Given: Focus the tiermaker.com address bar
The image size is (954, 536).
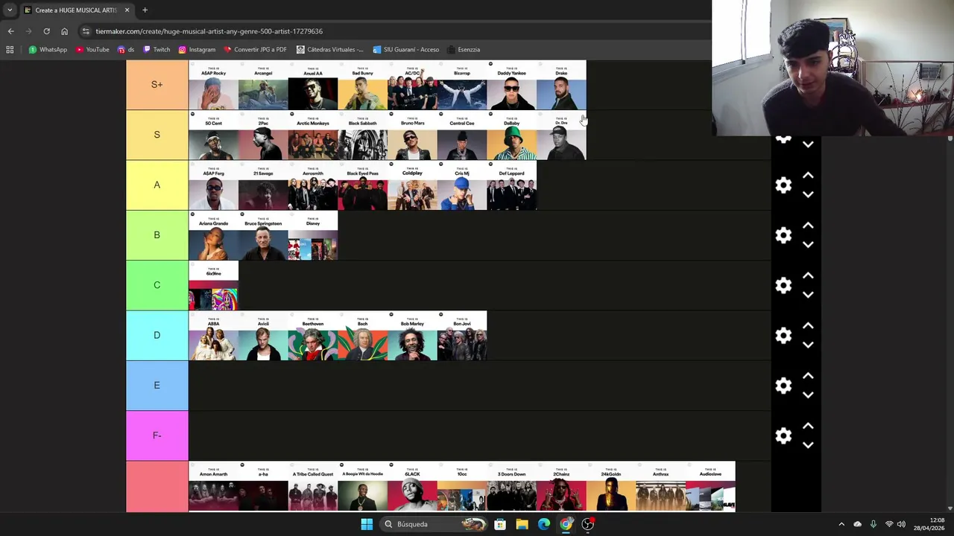Looking at the screenshot, I should pyautogui.click(x=395, y=31).
